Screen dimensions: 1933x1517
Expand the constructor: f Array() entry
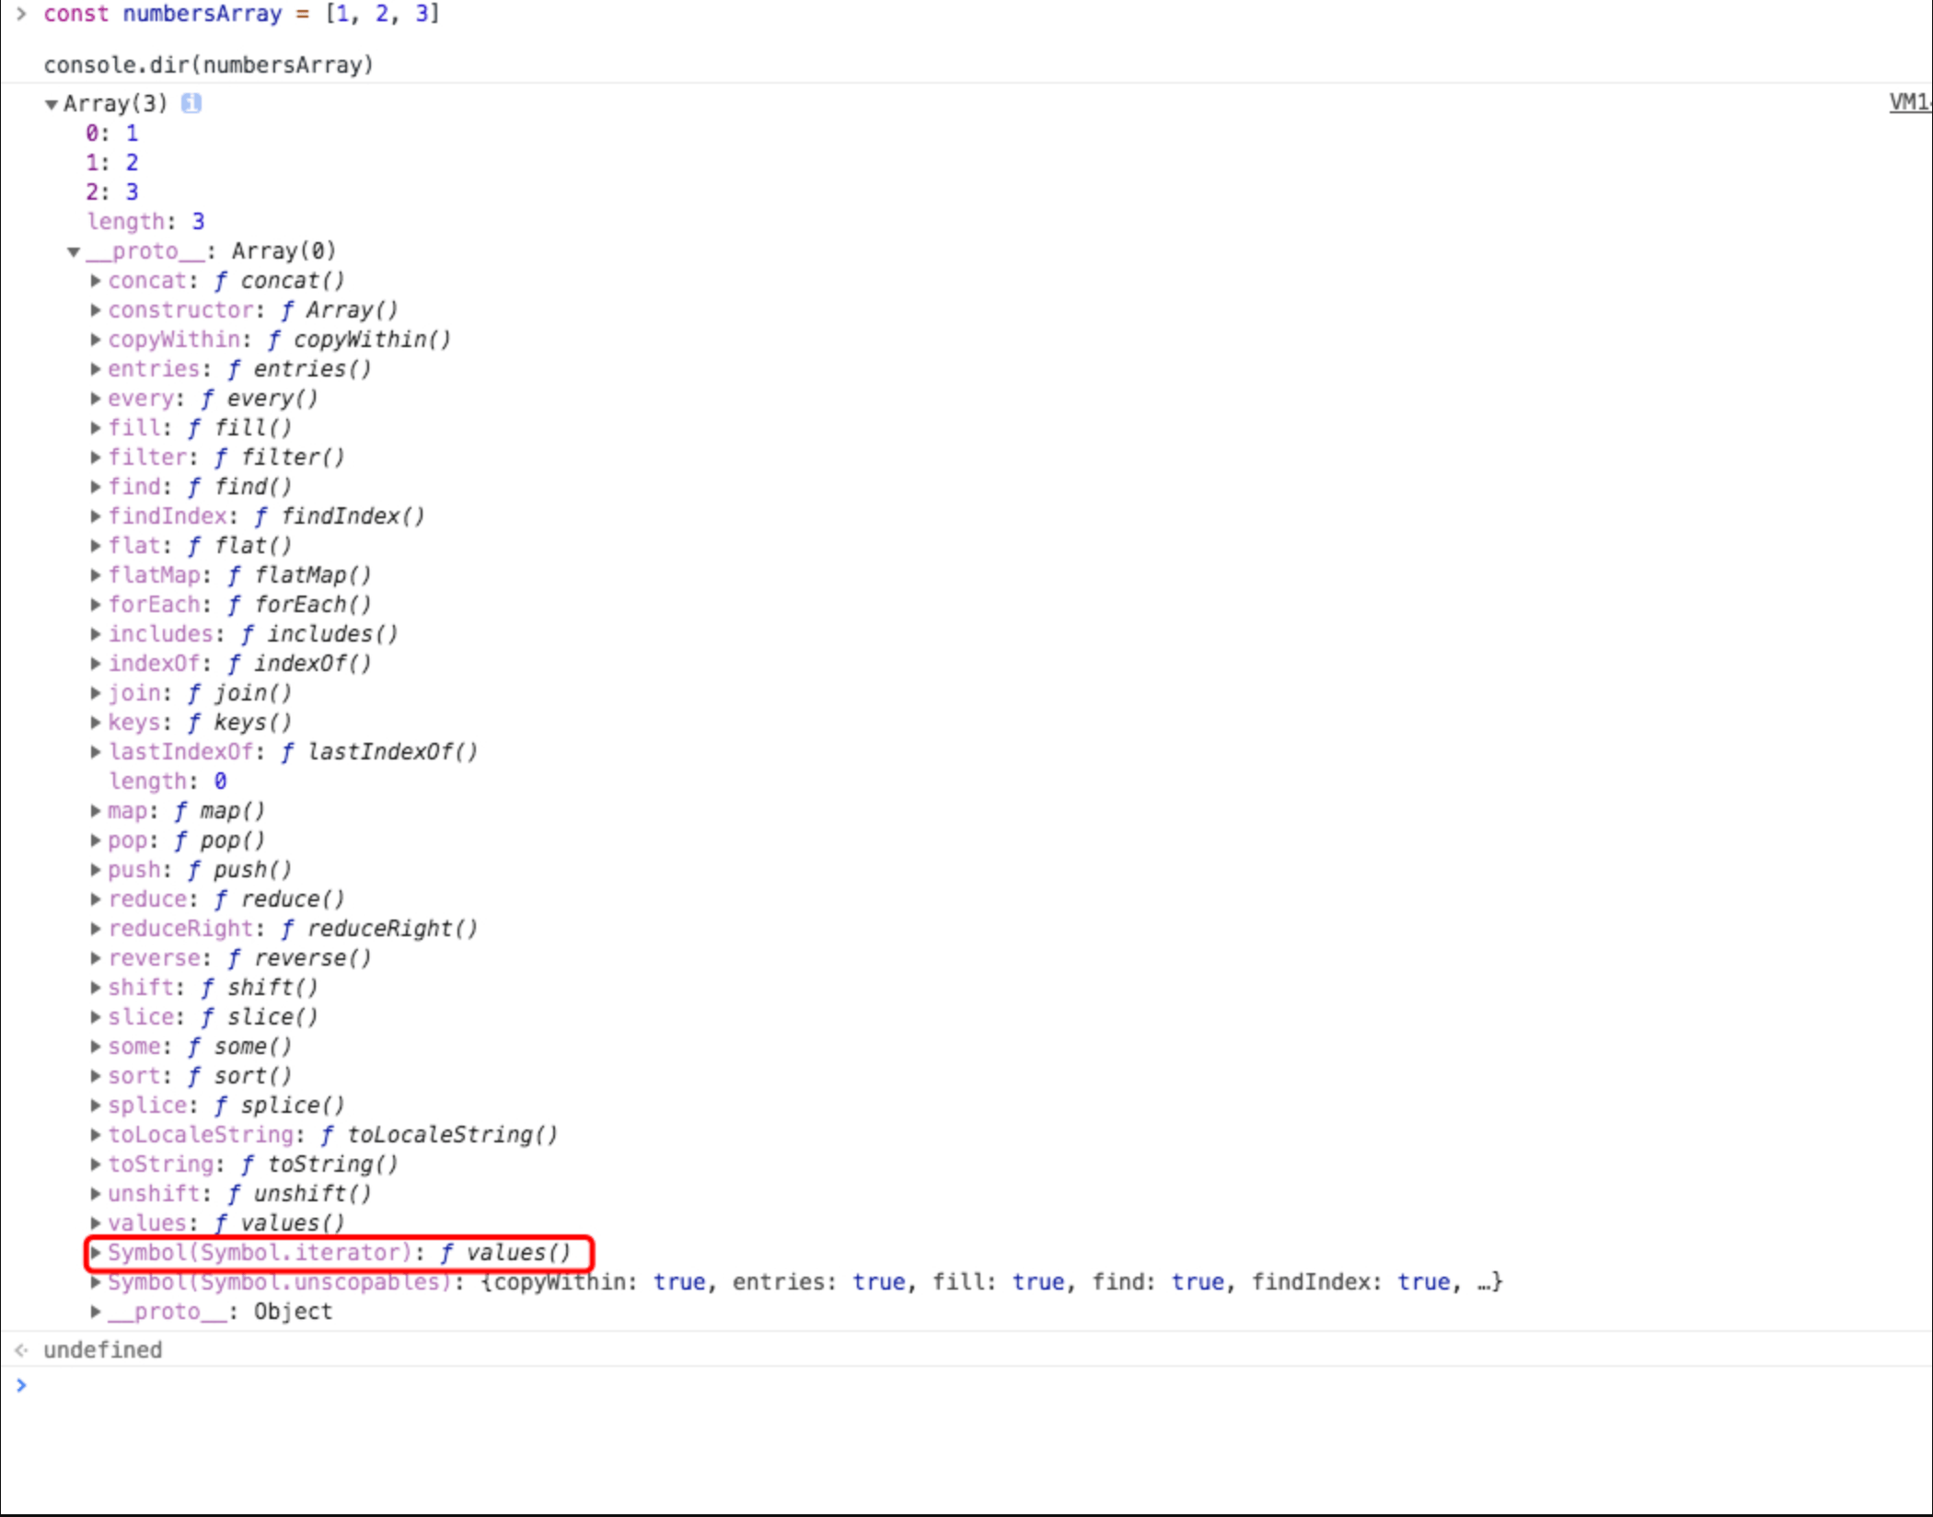[x=96, y=310]
